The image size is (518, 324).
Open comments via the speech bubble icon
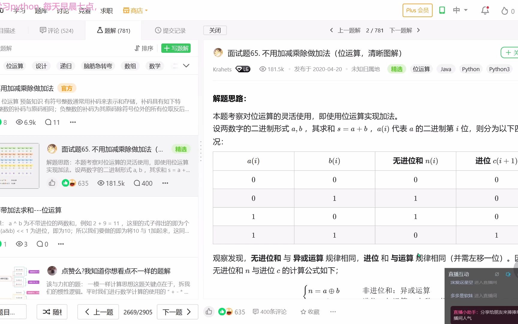point(256,312)
